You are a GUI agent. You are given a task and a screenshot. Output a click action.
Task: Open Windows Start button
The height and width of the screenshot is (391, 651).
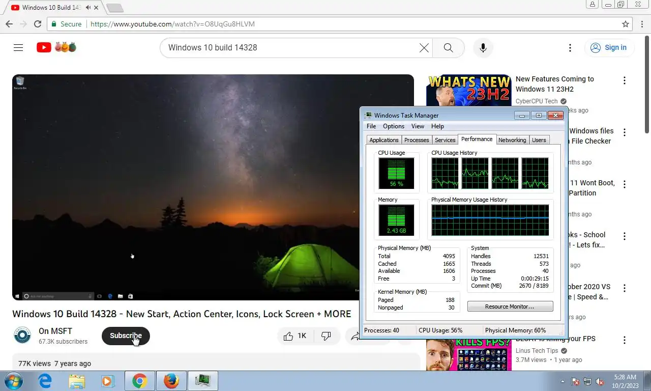coord(13,381)
